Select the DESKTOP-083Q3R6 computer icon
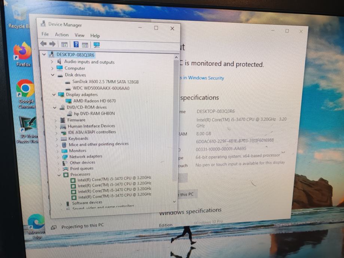 tap(52, 54)
